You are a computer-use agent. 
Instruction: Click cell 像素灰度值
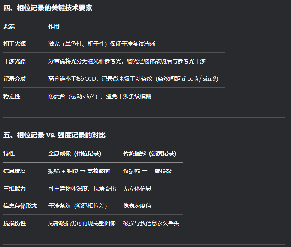(x=137, y=206)
